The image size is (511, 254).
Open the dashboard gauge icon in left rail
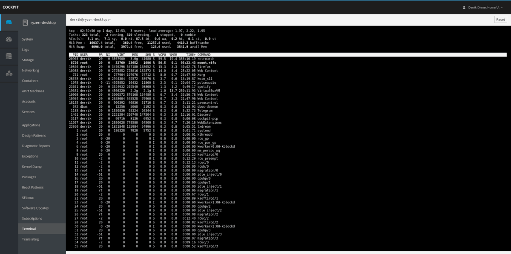pyautogui.click(x=9, y=39)
